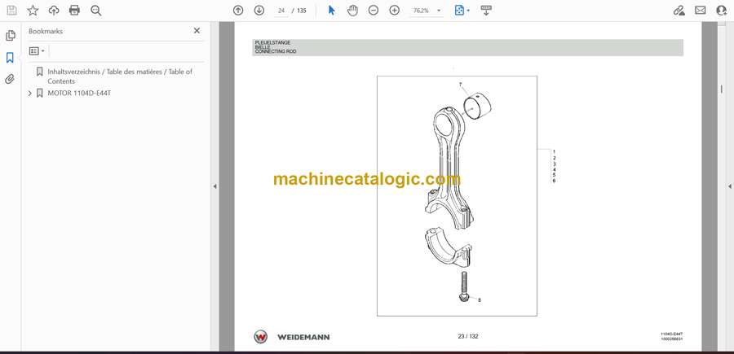The width and height of the screenshot is (734, 354).
Task: Activate the arrow selection tool
Action: (x=331, y=11)
